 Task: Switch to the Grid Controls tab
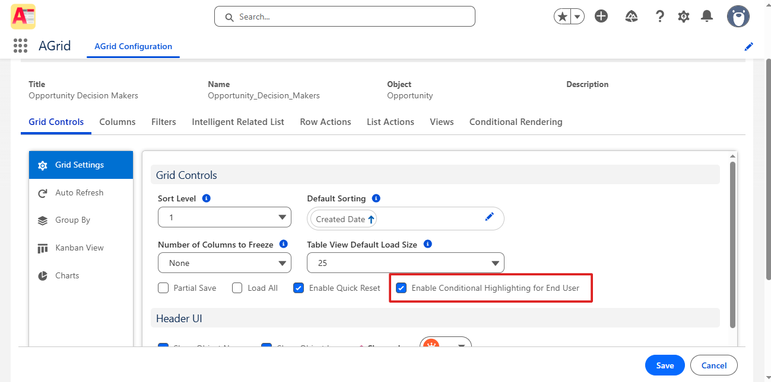(x=56, y=122)
